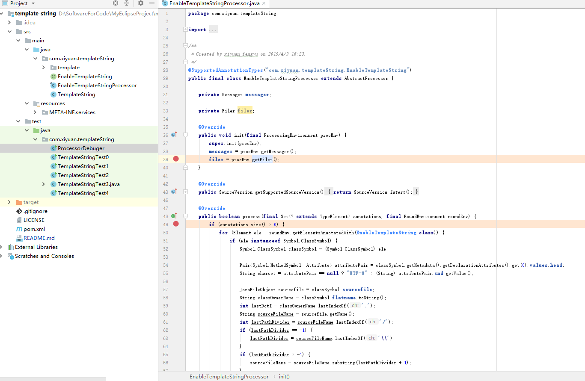Click init() in the breadcrumb bar
The image size is (585, 381).
(x=284, y=376)
